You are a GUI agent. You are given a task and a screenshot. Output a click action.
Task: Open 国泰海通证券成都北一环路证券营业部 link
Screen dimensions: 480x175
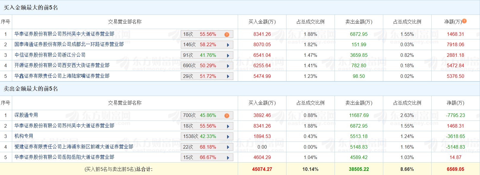(x=69, y=44)
